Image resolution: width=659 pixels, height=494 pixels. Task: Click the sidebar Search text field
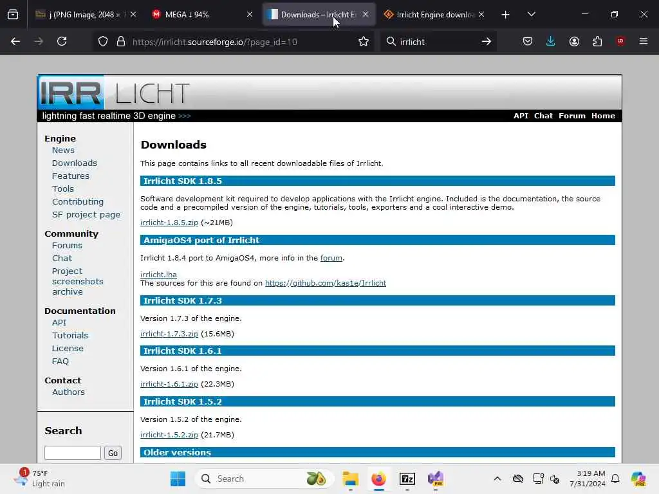[73, 453]
